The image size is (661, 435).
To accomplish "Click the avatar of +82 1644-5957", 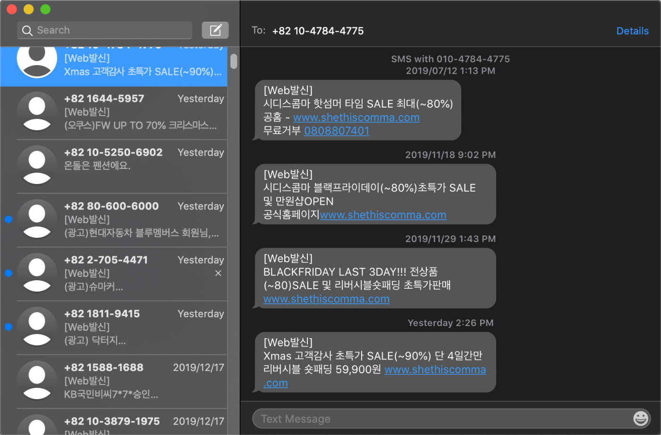I will 37,112.
